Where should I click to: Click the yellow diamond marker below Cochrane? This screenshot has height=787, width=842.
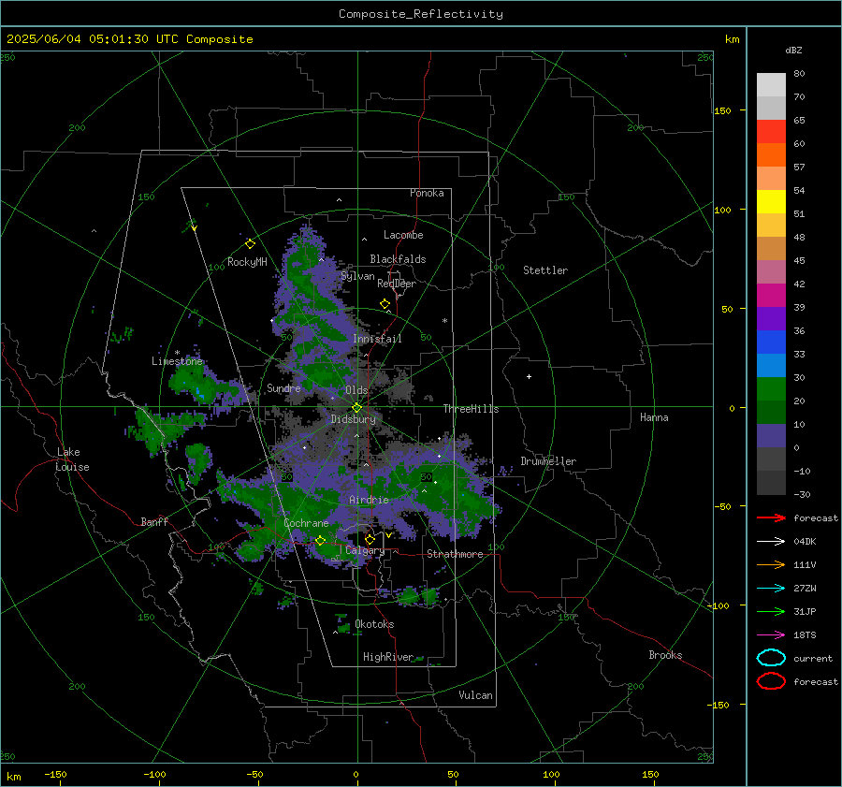[x=320, y=541]
